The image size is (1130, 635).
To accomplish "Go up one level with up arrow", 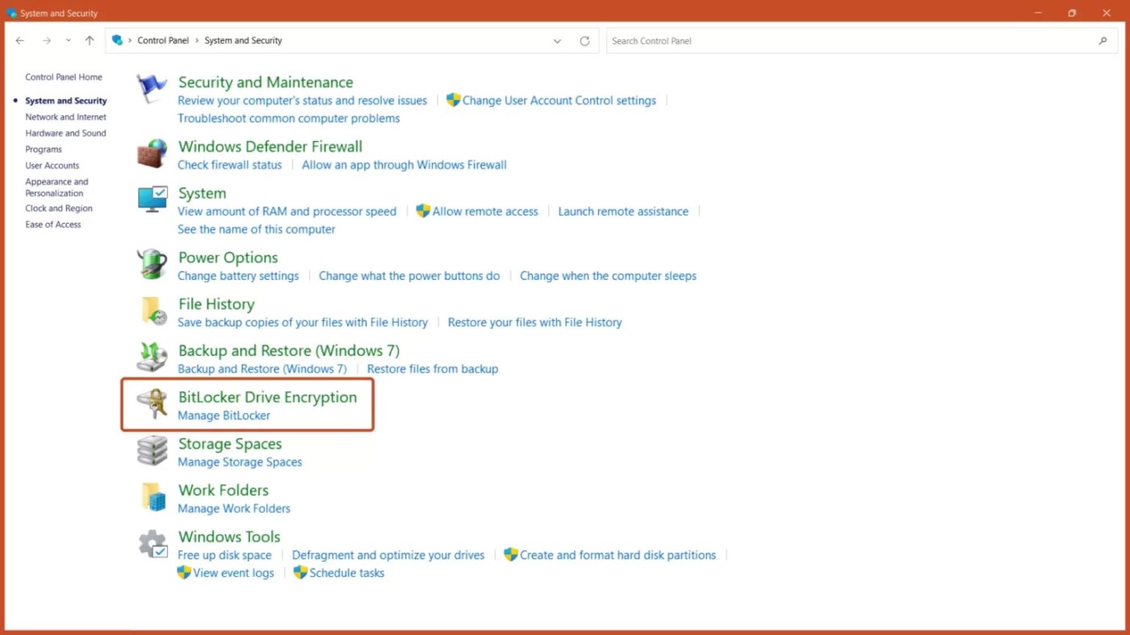I will 90,40.
